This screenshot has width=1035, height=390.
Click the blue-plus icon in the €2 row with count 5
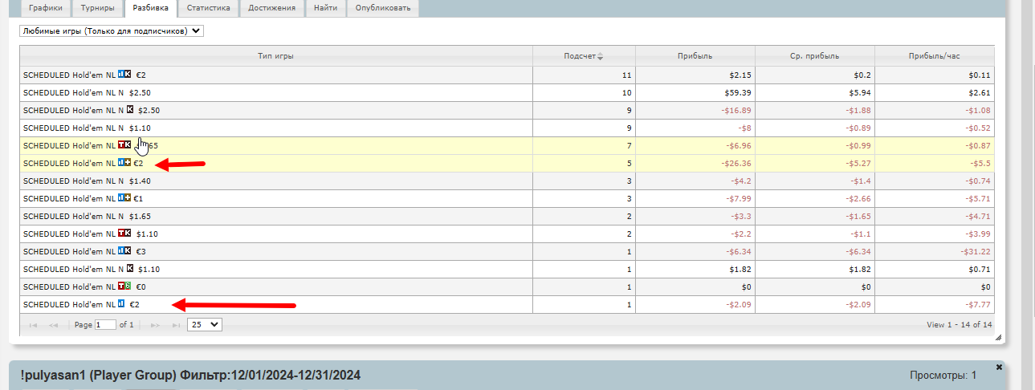124,163
